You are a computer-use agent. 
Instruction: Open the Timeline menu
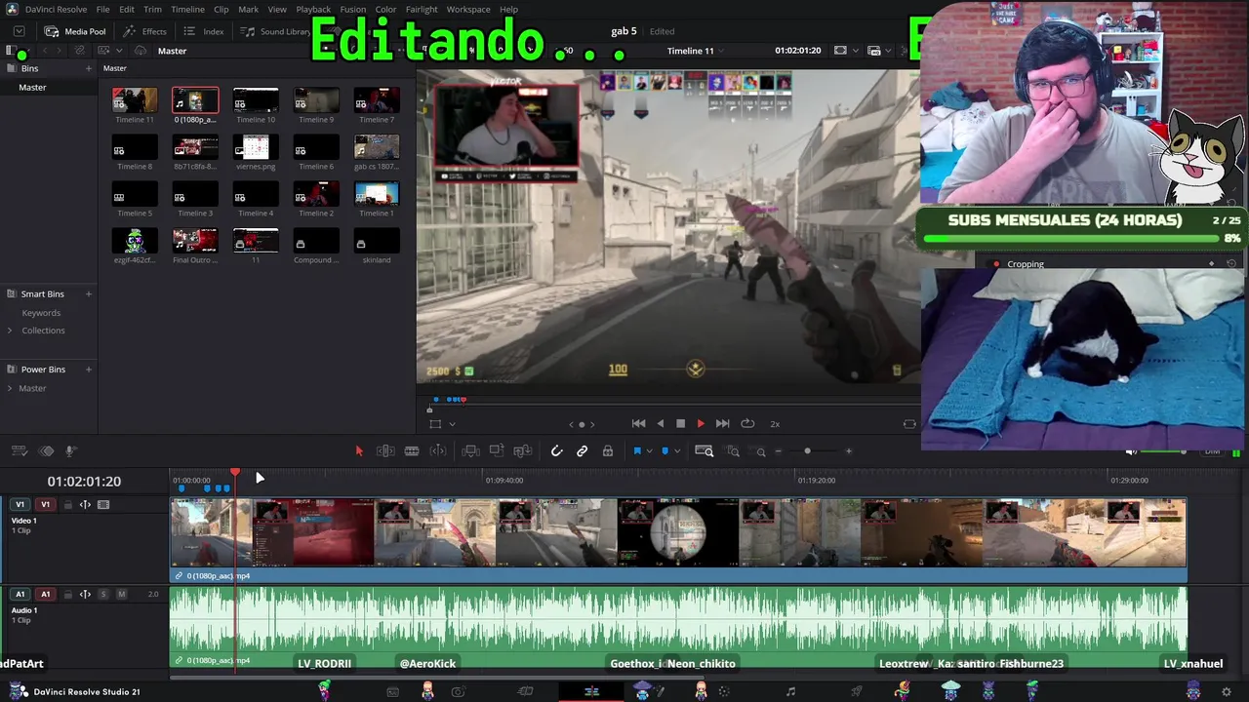pyautogui.click(x=187, y=9)
